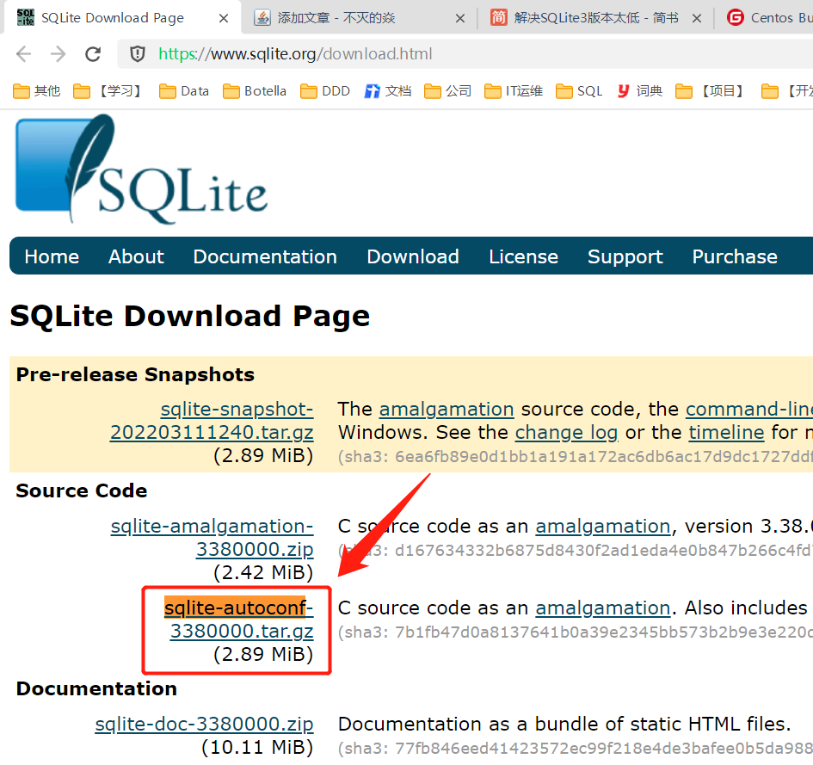This screenshot has width=813, height=765.
Task: Open the Purchase menu item
Action: (735, 256)
